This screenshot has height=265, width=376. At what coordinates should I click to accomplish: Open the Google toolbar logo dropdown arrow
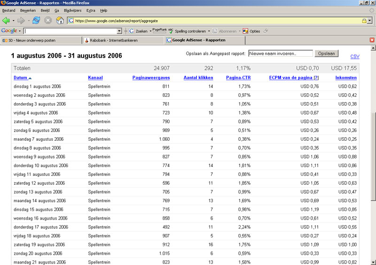[20, 31]
